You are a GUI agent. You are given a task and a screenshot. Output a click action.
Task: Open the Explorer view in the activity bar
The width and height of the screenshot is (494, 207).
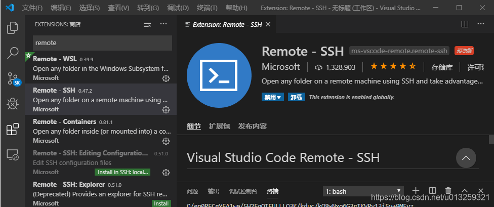(x=13, y=28)
